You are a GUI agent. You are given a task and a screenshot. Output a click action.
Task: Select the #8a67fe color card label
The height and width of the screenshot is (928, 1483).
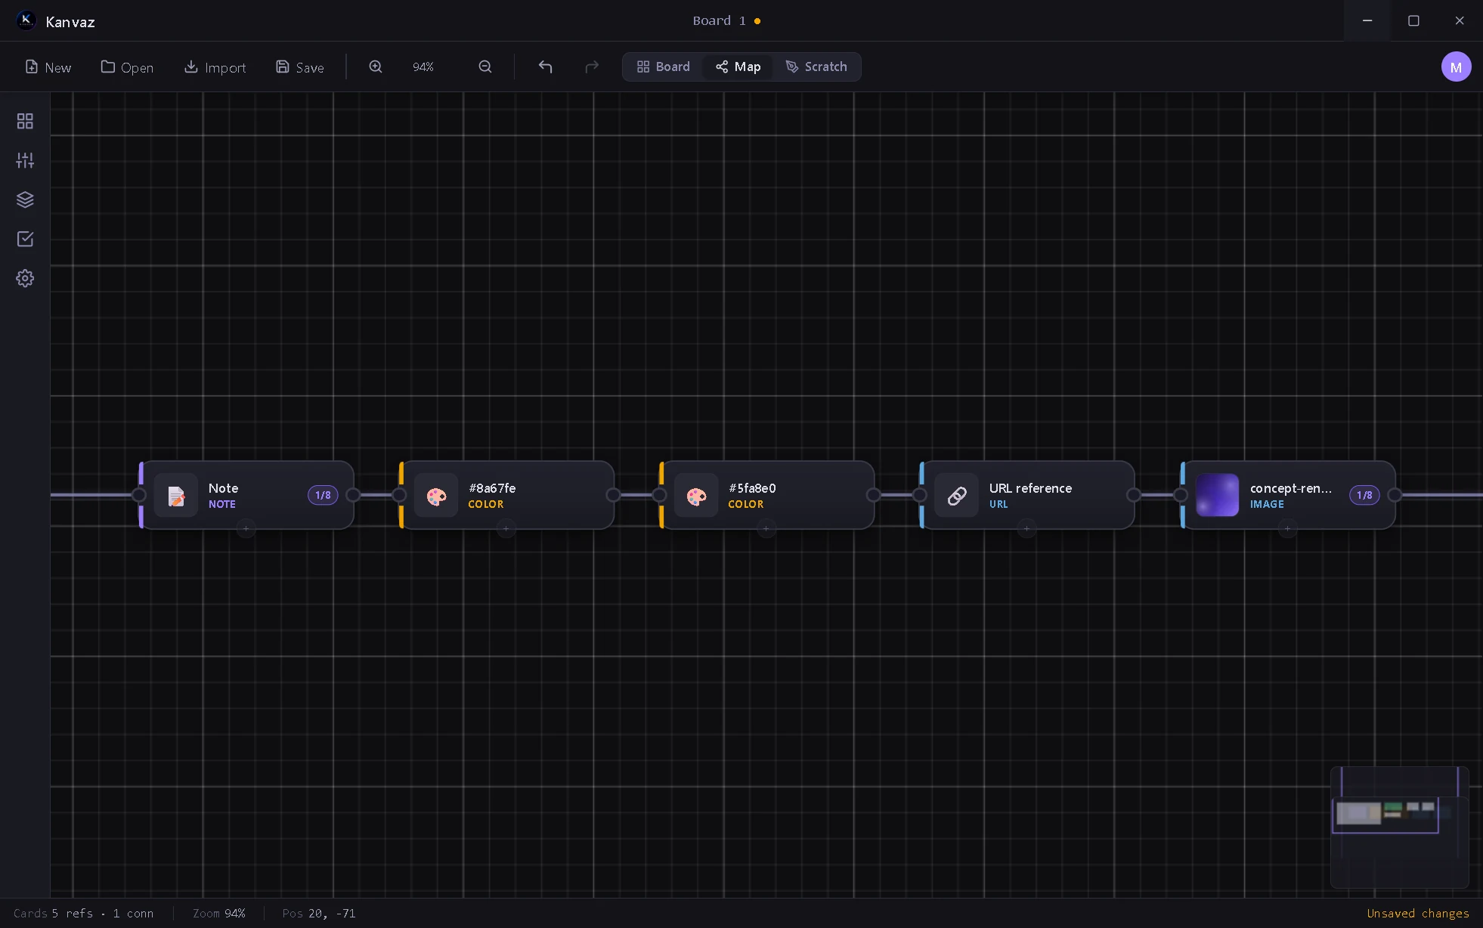[492, 488]
